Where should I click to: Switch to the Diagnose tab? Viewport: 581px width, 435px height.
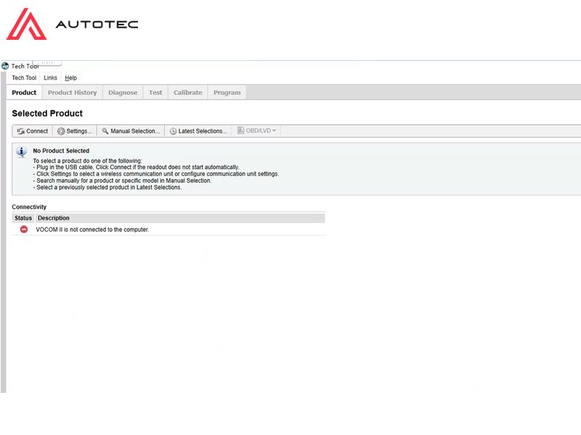[x=123, y=93]
